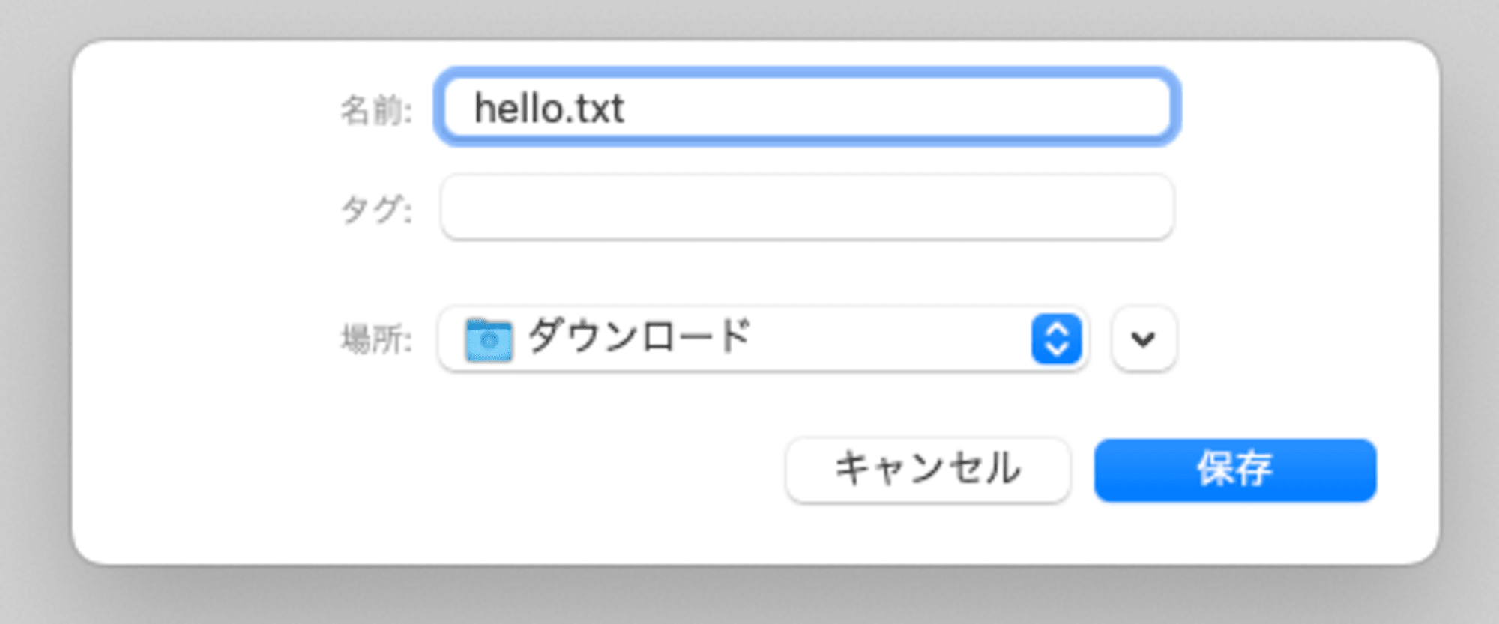Dismiss the save dialog with キャンセル

[928, 470]
